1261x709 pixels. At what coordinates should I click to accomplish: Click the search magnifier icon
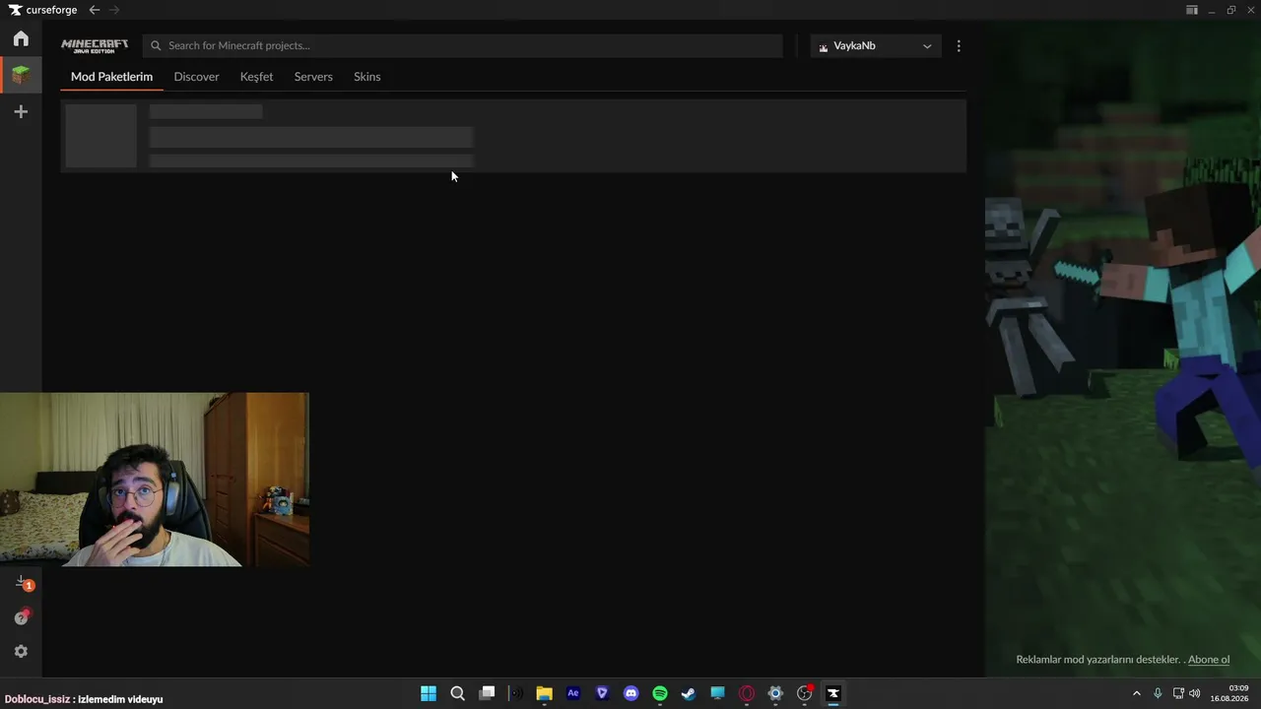tap(156, 45)
